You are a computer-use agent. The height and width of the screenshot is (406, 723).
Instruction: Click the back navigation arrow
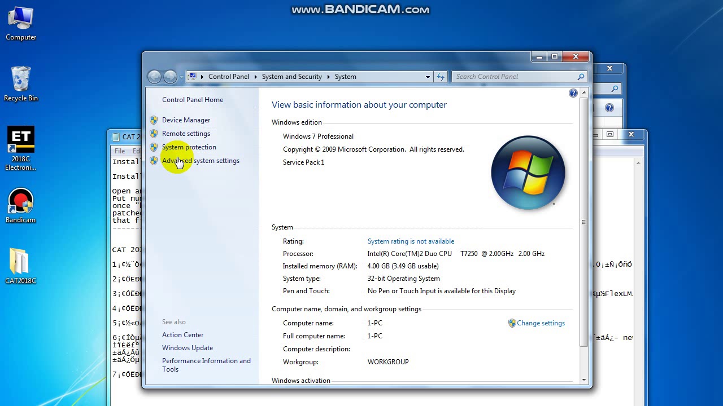[154, 77]
